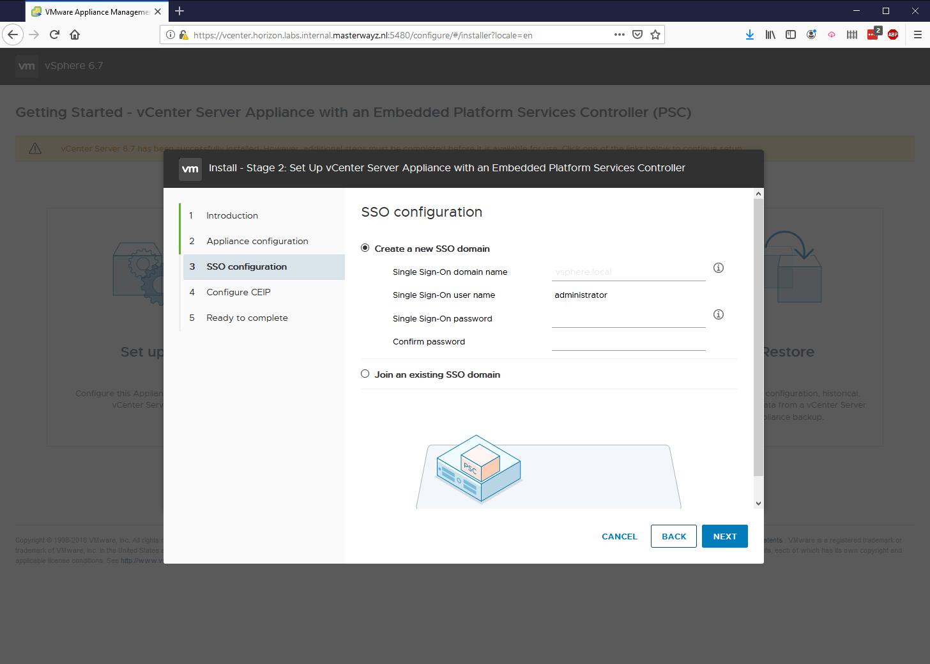The image size is (930, 664).
Task: Go back in browser history
Action: (x=13, y=35)
